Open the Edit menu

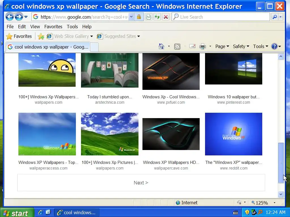coord(22,27)
